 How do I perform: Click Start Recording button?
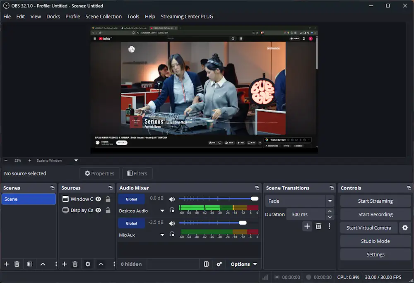[x=375, y=214]
